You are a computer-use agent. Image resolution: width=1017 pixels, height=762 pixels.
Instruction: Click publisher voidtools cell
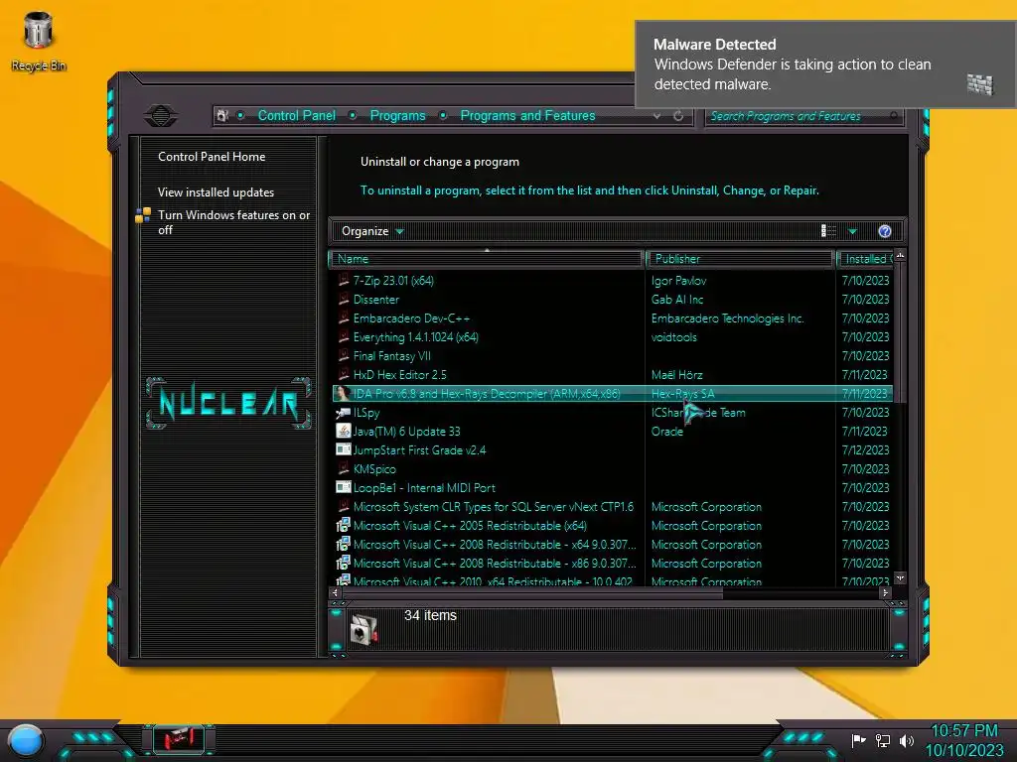click(x=674, y=337)
